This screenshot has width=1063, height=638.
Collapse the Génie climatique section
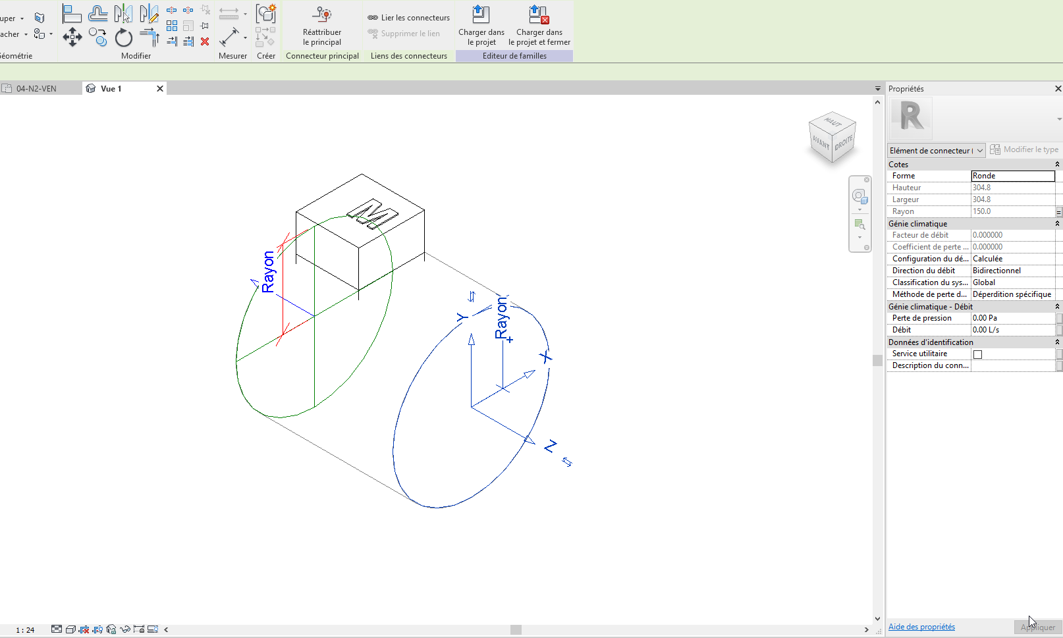coord(1057,224)
